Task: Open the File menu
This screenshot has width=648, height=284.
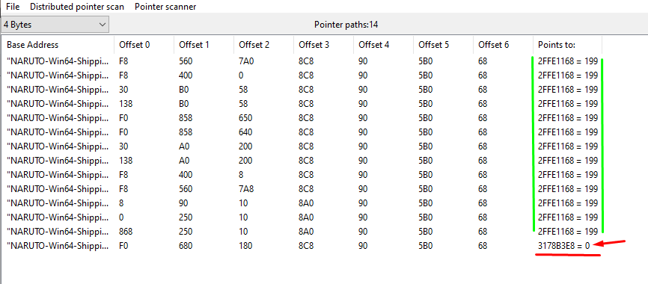Action: pyautogui.click(x=13, y=7)
